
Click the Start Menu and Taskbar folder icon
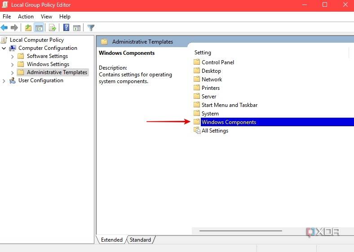[197, 105]
